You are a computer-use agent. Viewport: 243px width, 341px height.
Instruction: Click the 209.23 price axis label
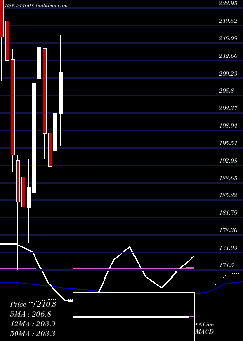coord(228,73)
